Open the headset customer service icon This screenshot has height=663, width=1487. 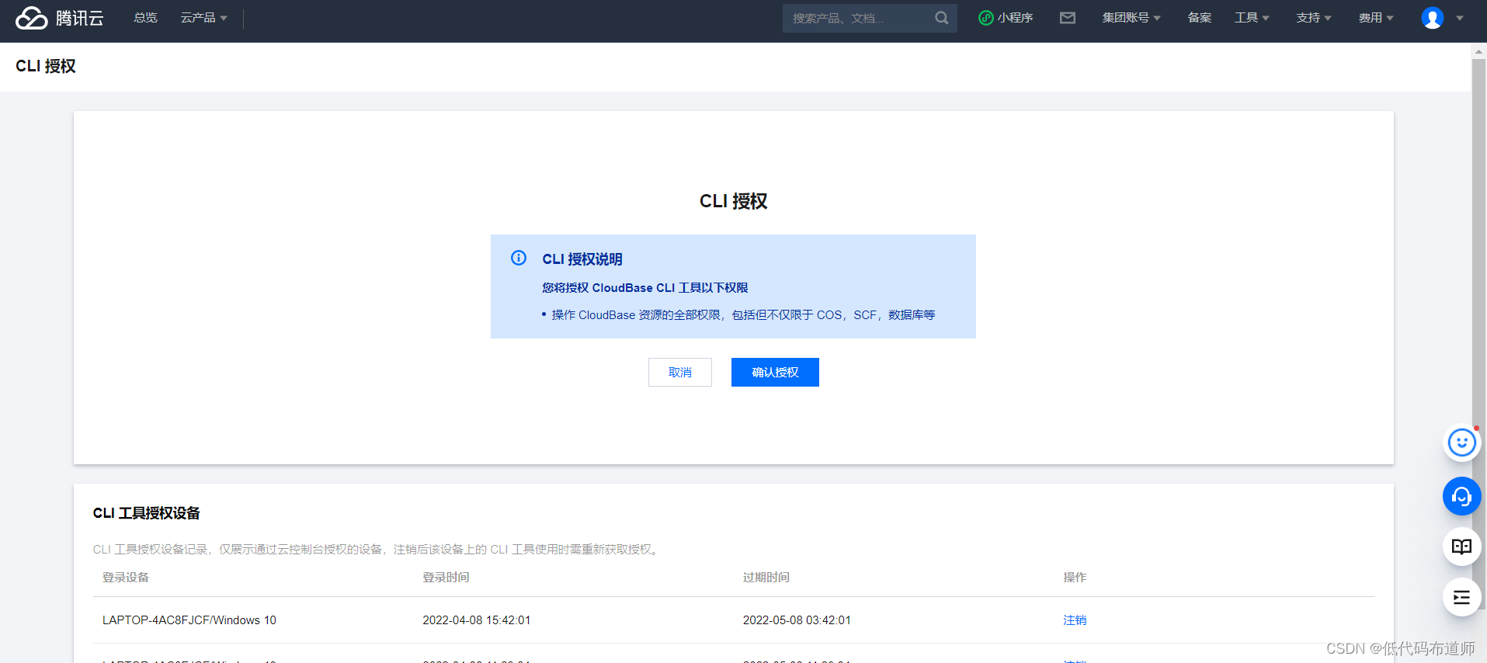(x=1461, y=496)
